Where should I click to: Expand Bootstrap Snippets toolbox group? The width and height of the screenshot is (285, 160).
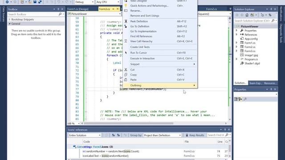tap(10, 19)
